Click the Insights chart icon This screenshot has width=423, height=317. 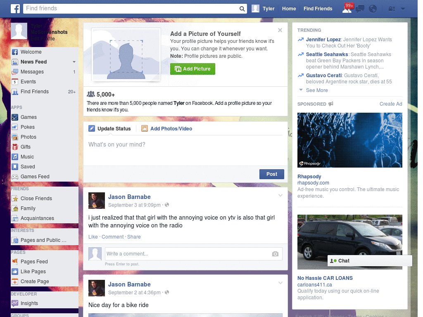click(x=15, y=303)
